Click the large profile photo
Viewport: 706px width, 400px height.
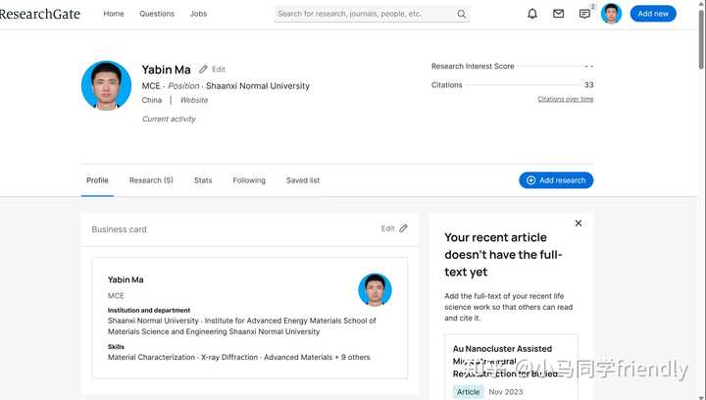click(x=106, y=86)
